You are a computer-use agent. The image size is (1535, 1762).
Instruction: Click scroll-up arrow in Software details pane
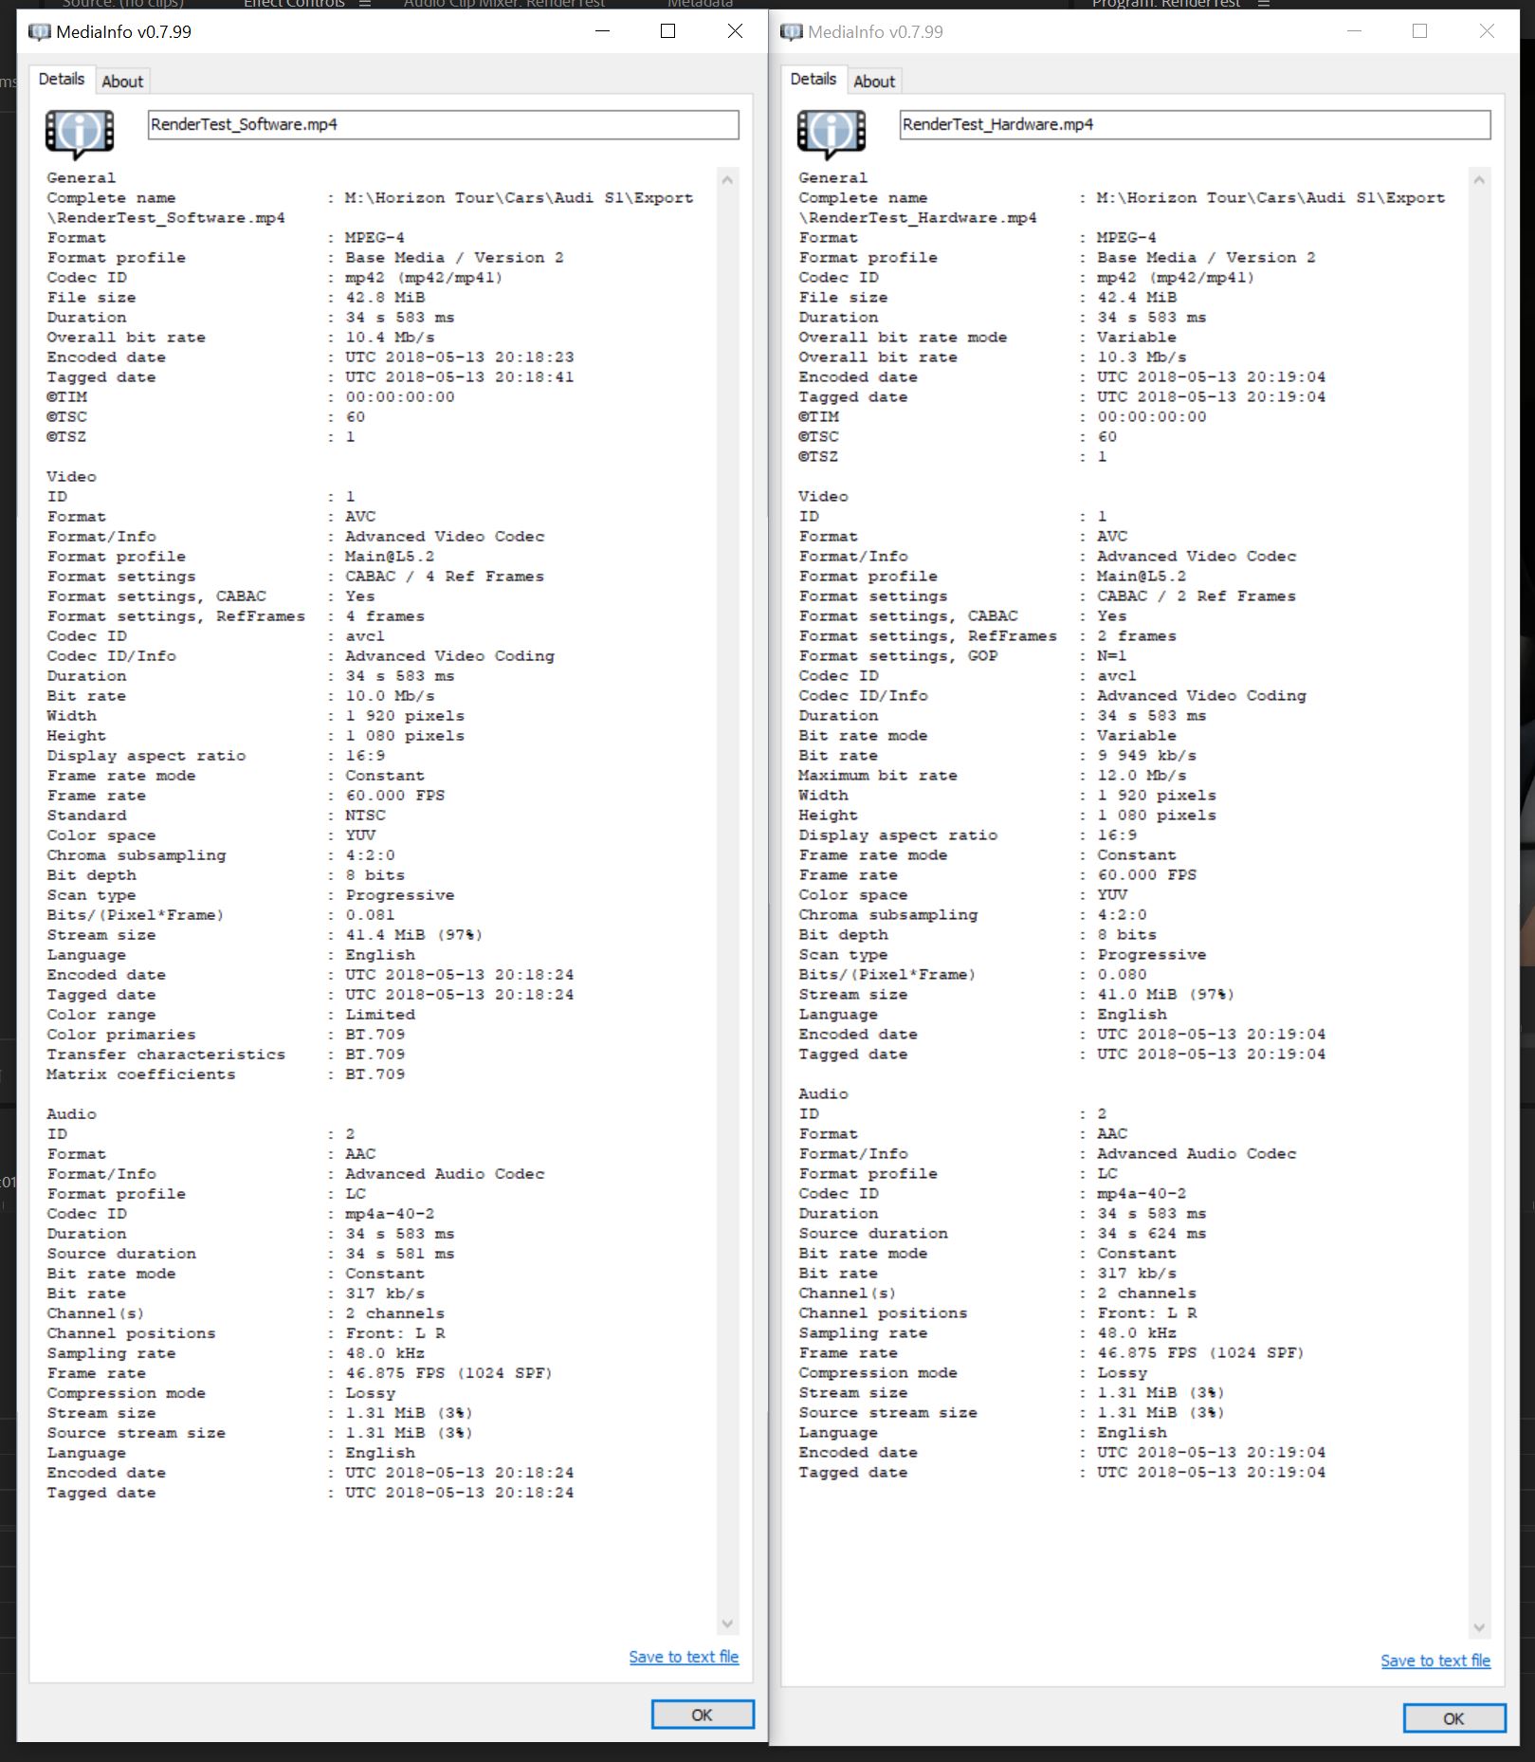click(x=727, y=180)
